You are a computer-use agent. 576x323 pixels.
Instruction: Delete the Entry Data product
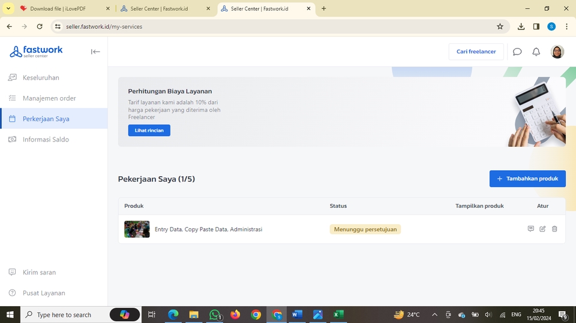point(554,229)
